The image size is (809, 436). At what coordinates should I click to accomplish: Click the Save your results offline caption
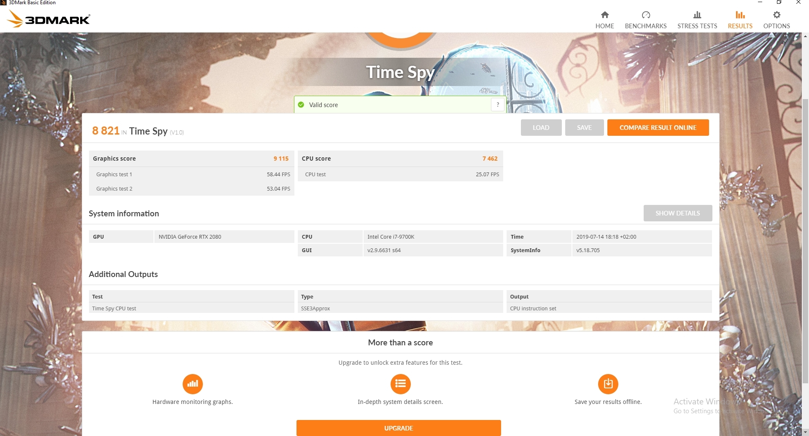coord(608,402)
